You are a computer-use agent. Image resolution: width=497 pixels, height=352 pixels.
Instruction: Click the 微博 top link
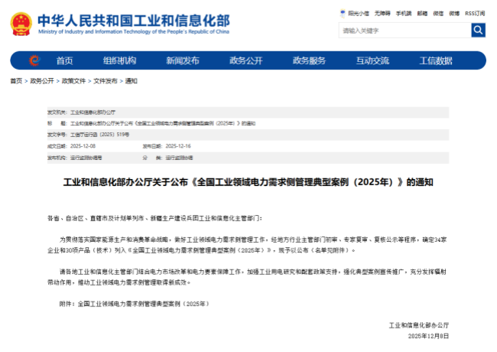pyautogui.click(x=454, y=13)
